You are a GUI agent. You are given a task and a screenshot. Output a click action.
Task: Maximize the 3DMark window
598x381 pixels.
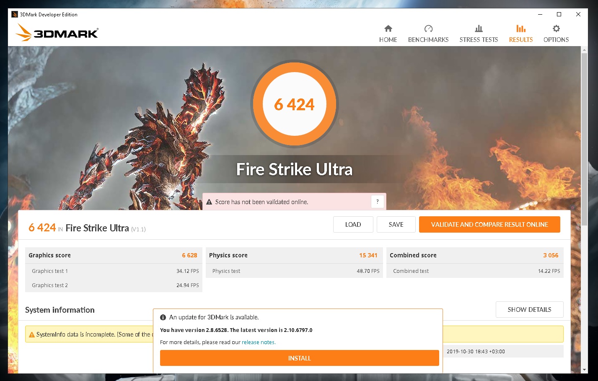tap(559, 14)
